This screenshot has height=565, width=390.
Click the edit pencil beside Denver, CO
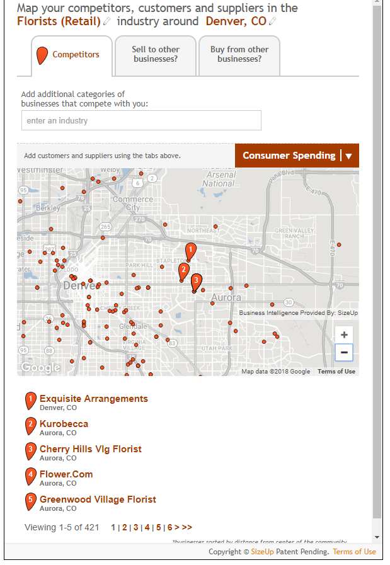(272, 22)
